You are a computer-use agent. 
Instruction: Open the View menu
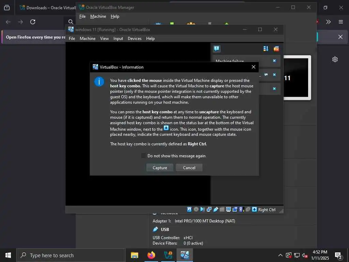104,38
